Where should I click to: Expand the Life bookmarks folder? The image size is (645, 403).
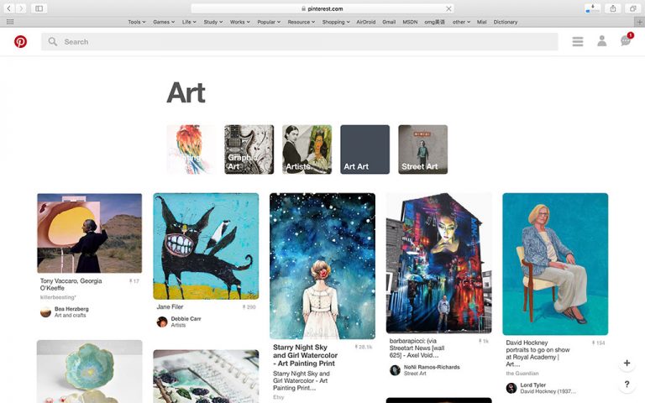click(189, 22)
